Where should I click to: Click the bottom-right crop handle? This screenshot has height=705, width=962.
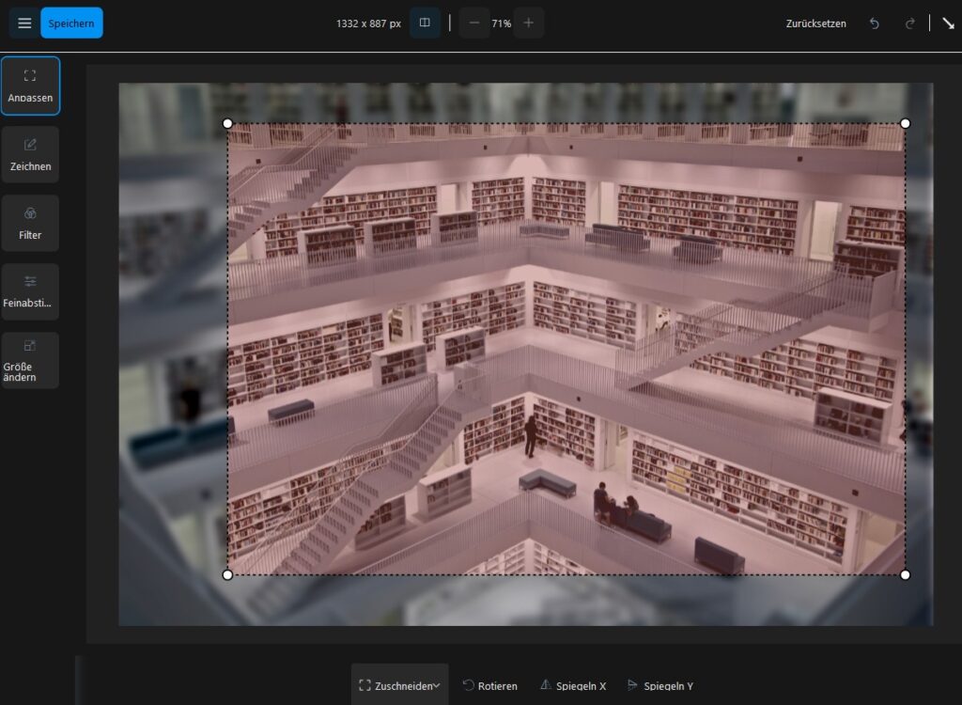905,574
